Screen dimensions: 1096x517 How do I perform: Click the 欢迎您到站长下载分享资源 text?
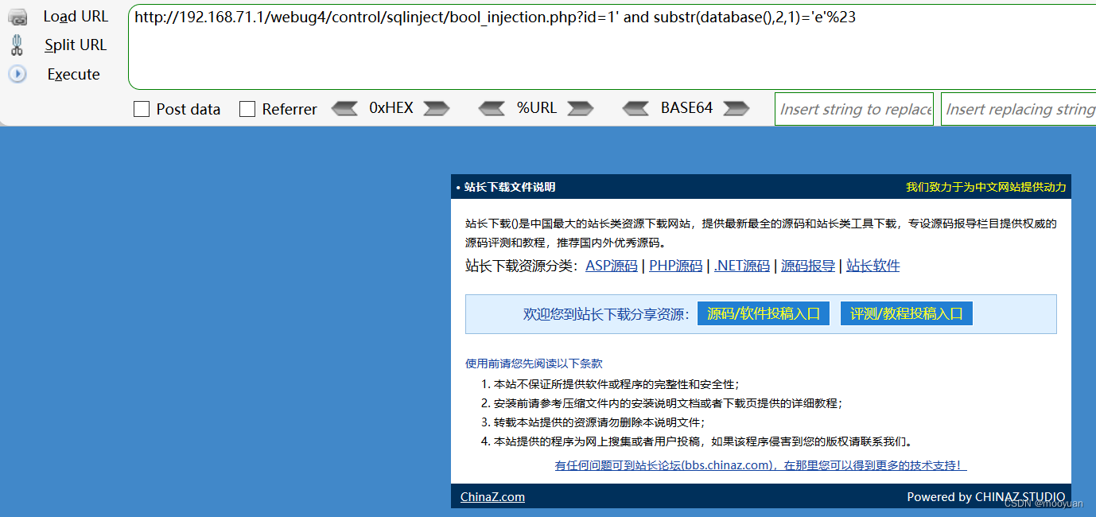point(606,314)
